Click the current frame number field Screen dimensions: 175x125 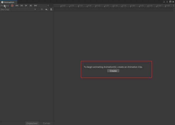tap(48, 5)
